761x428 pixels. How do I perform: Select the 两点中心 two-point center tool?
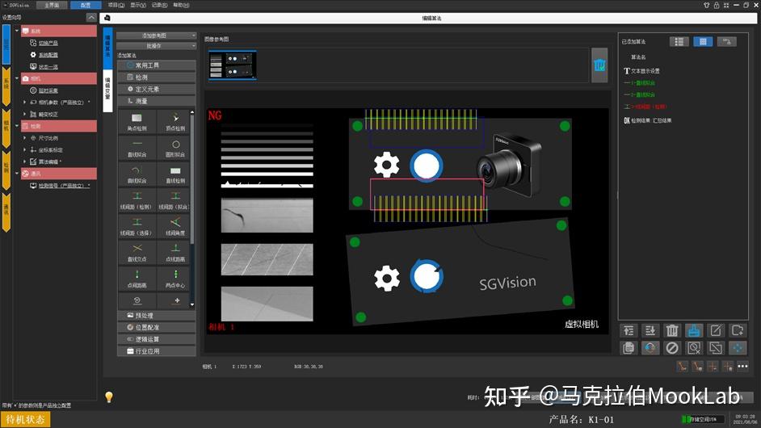point(175,279)
